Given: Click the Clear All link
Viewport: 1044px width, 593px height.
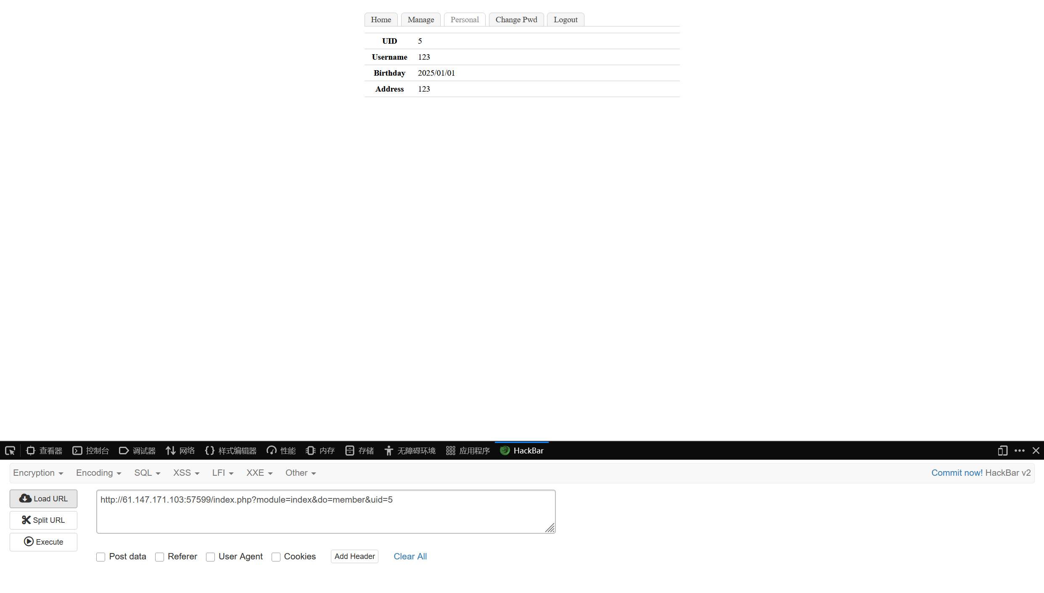Looking at the screenshot, I should pyautogui.click(x=410, y=556).
